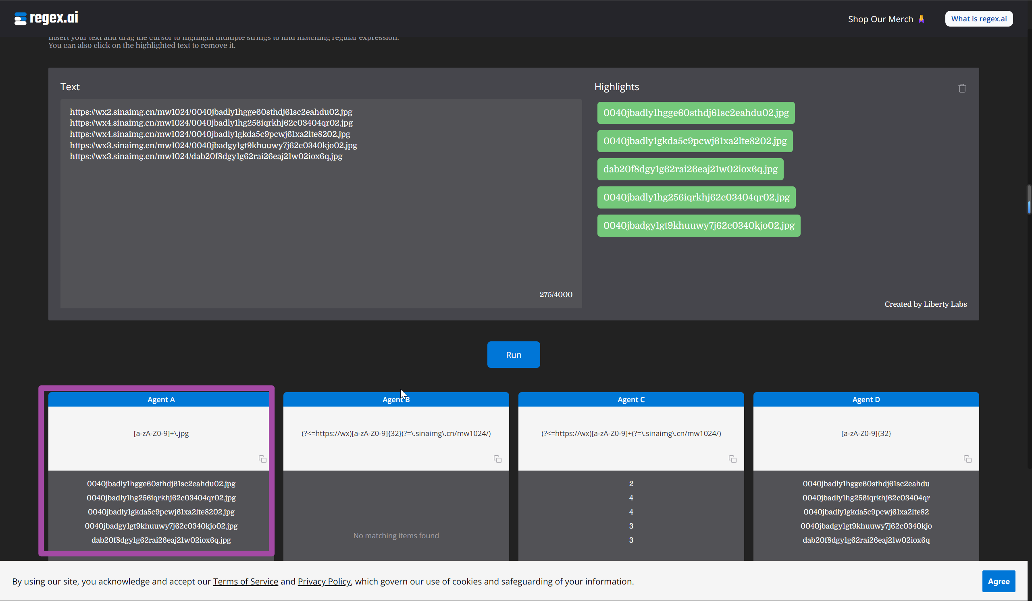Click Agent D result 0040jbadgy1gt9khuuwy7j62c0340kjo
The width and height of the screenshot is (1032, 601).
(x=866, y=526)
